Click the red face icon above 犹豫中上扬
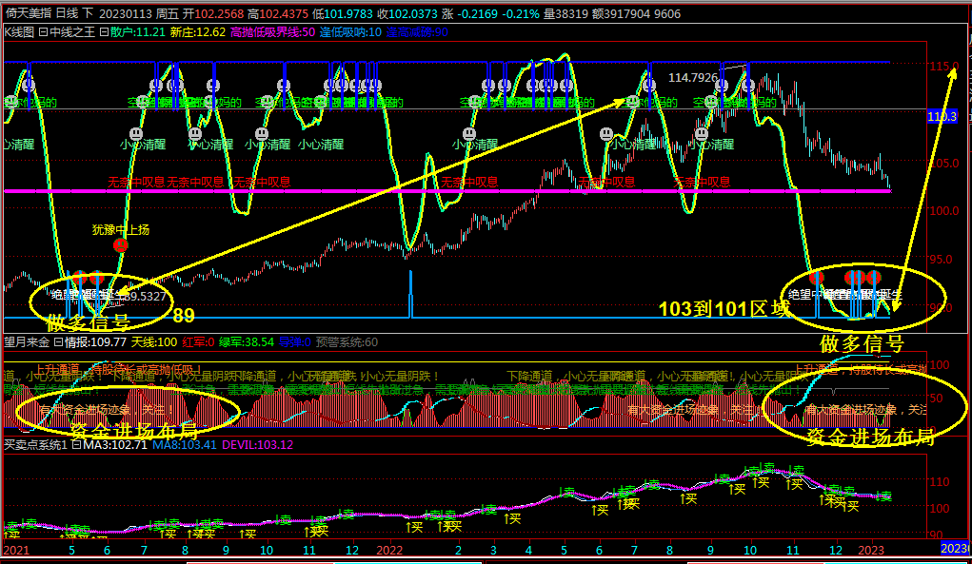Viewport: 972px width, 564px height. tap(120, 245)
